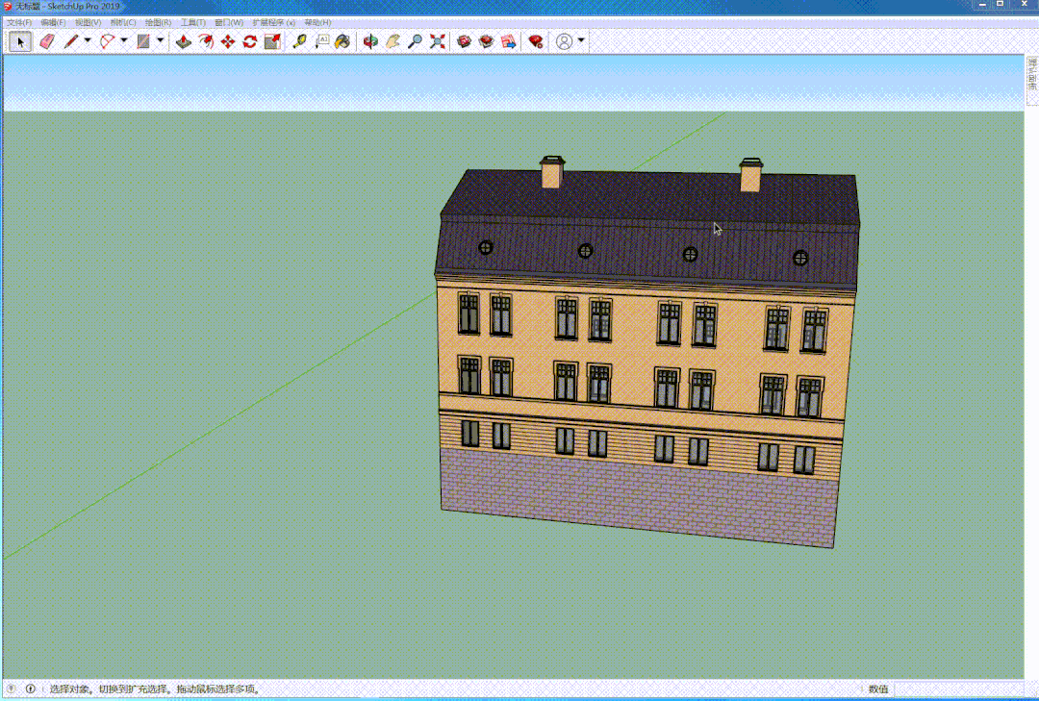
Task: Open the Extension Manager ruby icon
Action: click(536, 41)
